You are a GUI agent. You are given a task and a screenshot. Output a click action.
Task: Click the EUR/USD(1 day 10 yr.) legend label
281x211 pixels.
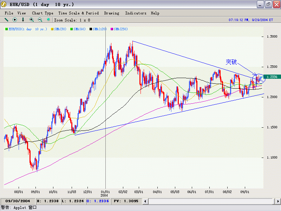28,29
